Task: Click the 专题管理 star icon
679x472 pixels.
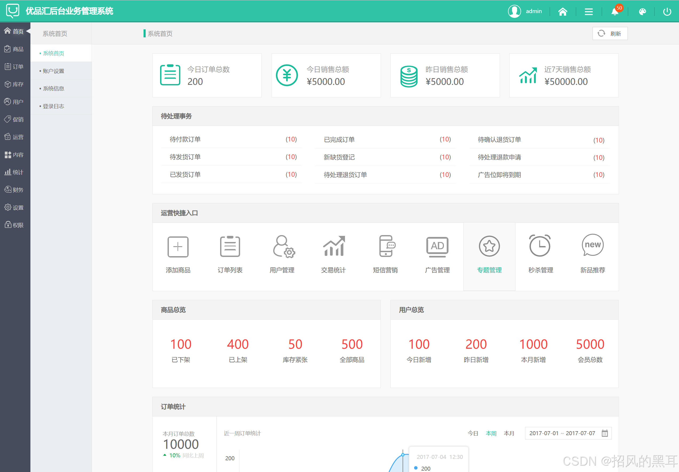Action: (x=489, y=246)
